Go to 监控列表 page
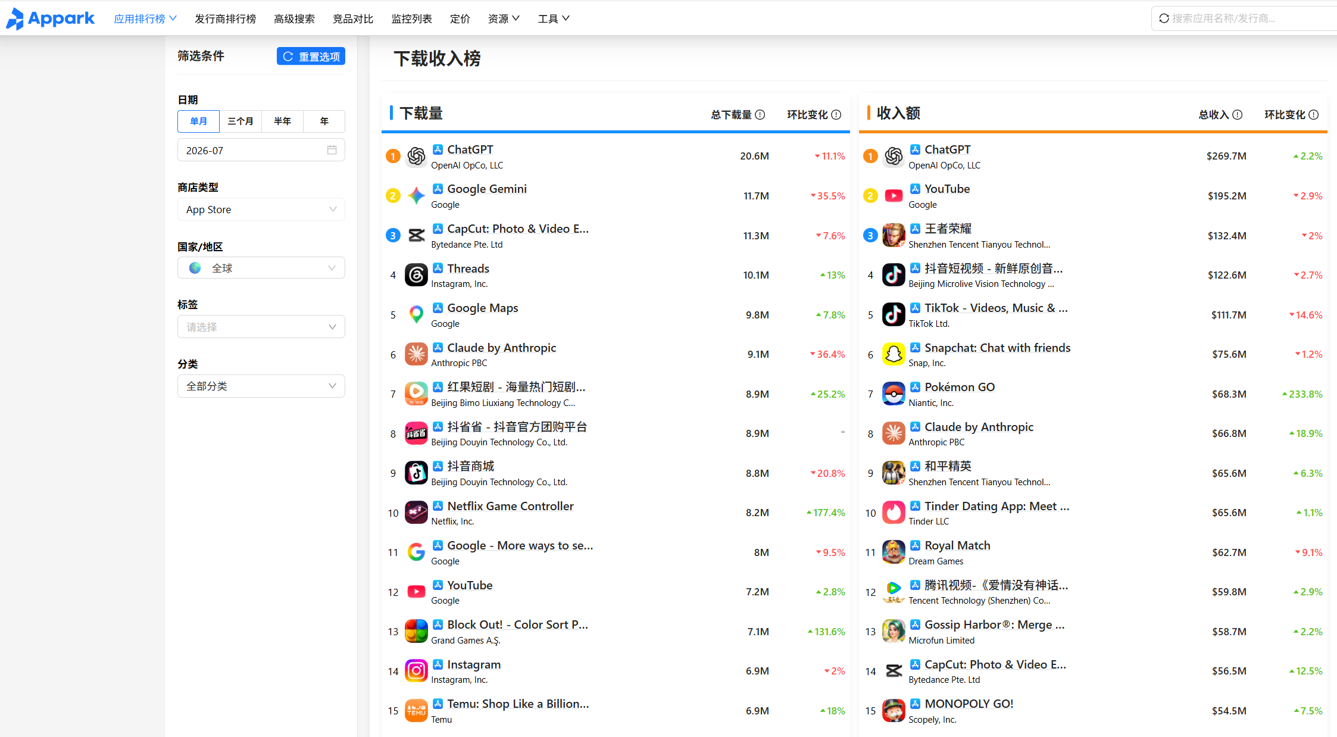1337x737 pixels. tap(411, 19)
